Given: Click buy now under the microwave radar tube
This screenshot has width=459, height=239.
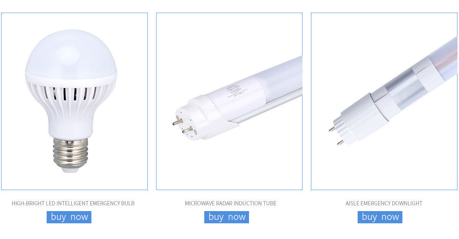Looking at the screenshot, I should point(226,217).
